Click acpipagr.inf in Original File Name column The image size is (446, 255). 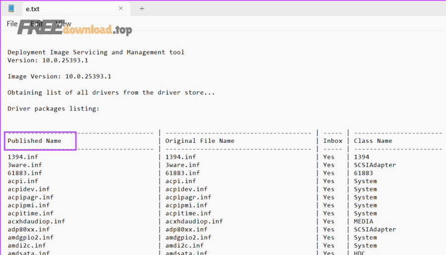[188, 197]
